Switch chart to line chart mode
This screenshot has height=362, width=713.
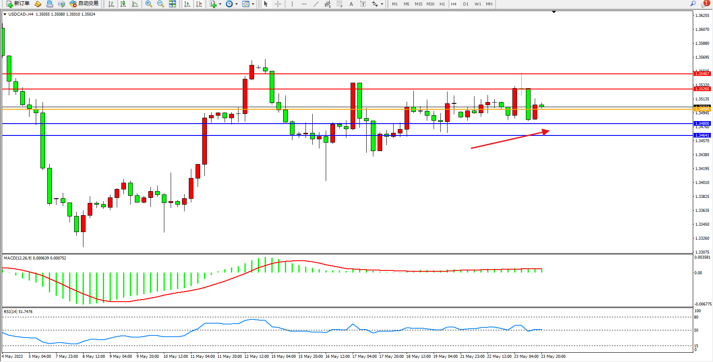135,4
